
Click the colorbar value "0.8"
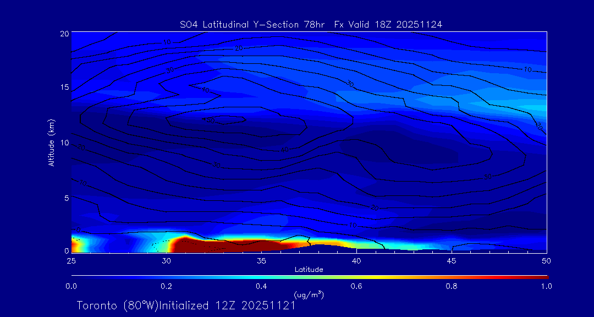452,286
